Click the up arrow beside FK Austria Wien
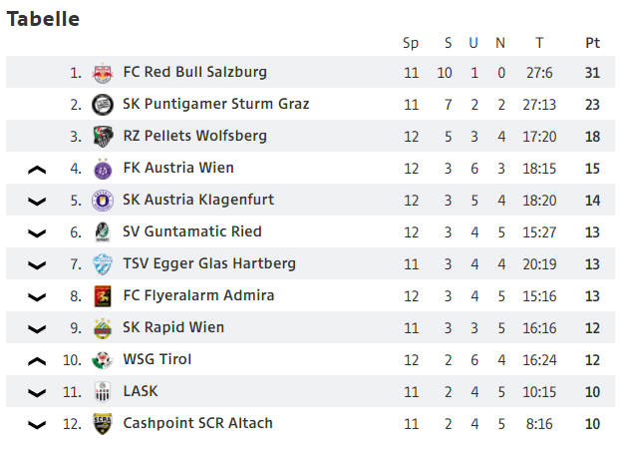Image resolution: width=627 pixels, height=449 pixels. point(37,170)
